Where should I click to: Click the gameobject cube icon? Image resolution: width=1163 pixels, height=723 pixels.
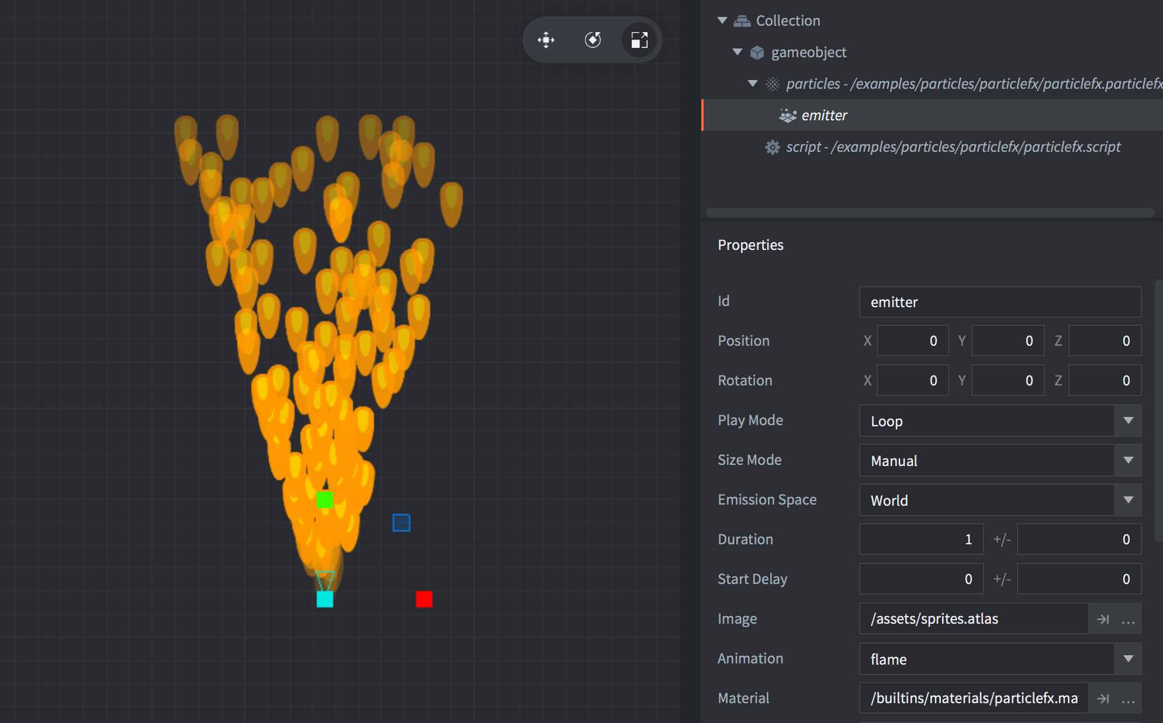[x=757, y=51]
